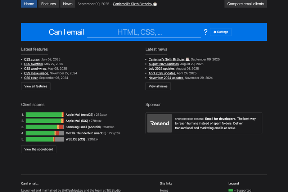
Task: Click the 'Can I email' title text
Action: point(66,32)
